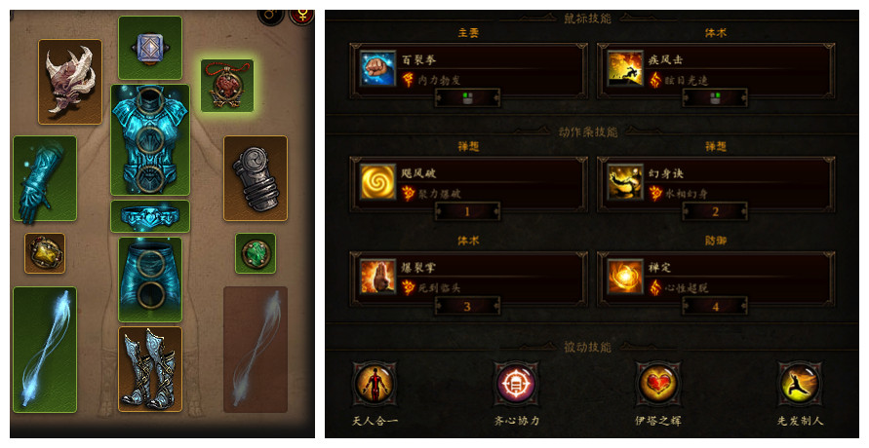Click the 伊塔之辉 heart passive skill
869x448 pixels.
click(658, 384)
